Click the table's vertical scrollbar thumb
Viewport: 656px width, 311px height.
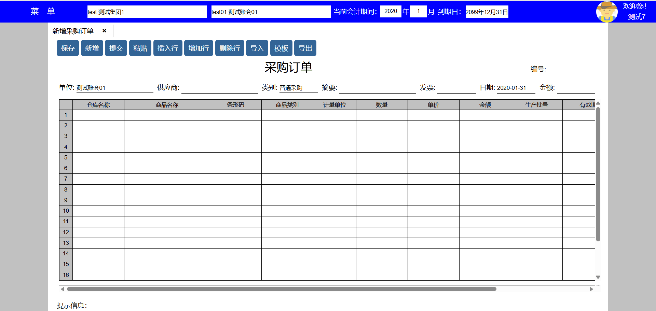pyautogui.click(x=598, y=174)
